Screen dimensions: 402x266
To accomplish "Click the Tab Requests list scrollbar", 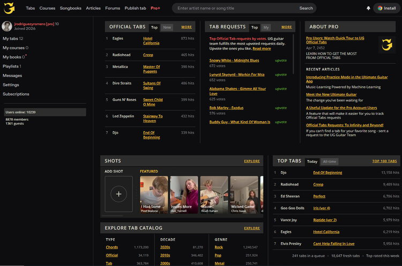I will (x=293, y=54).
